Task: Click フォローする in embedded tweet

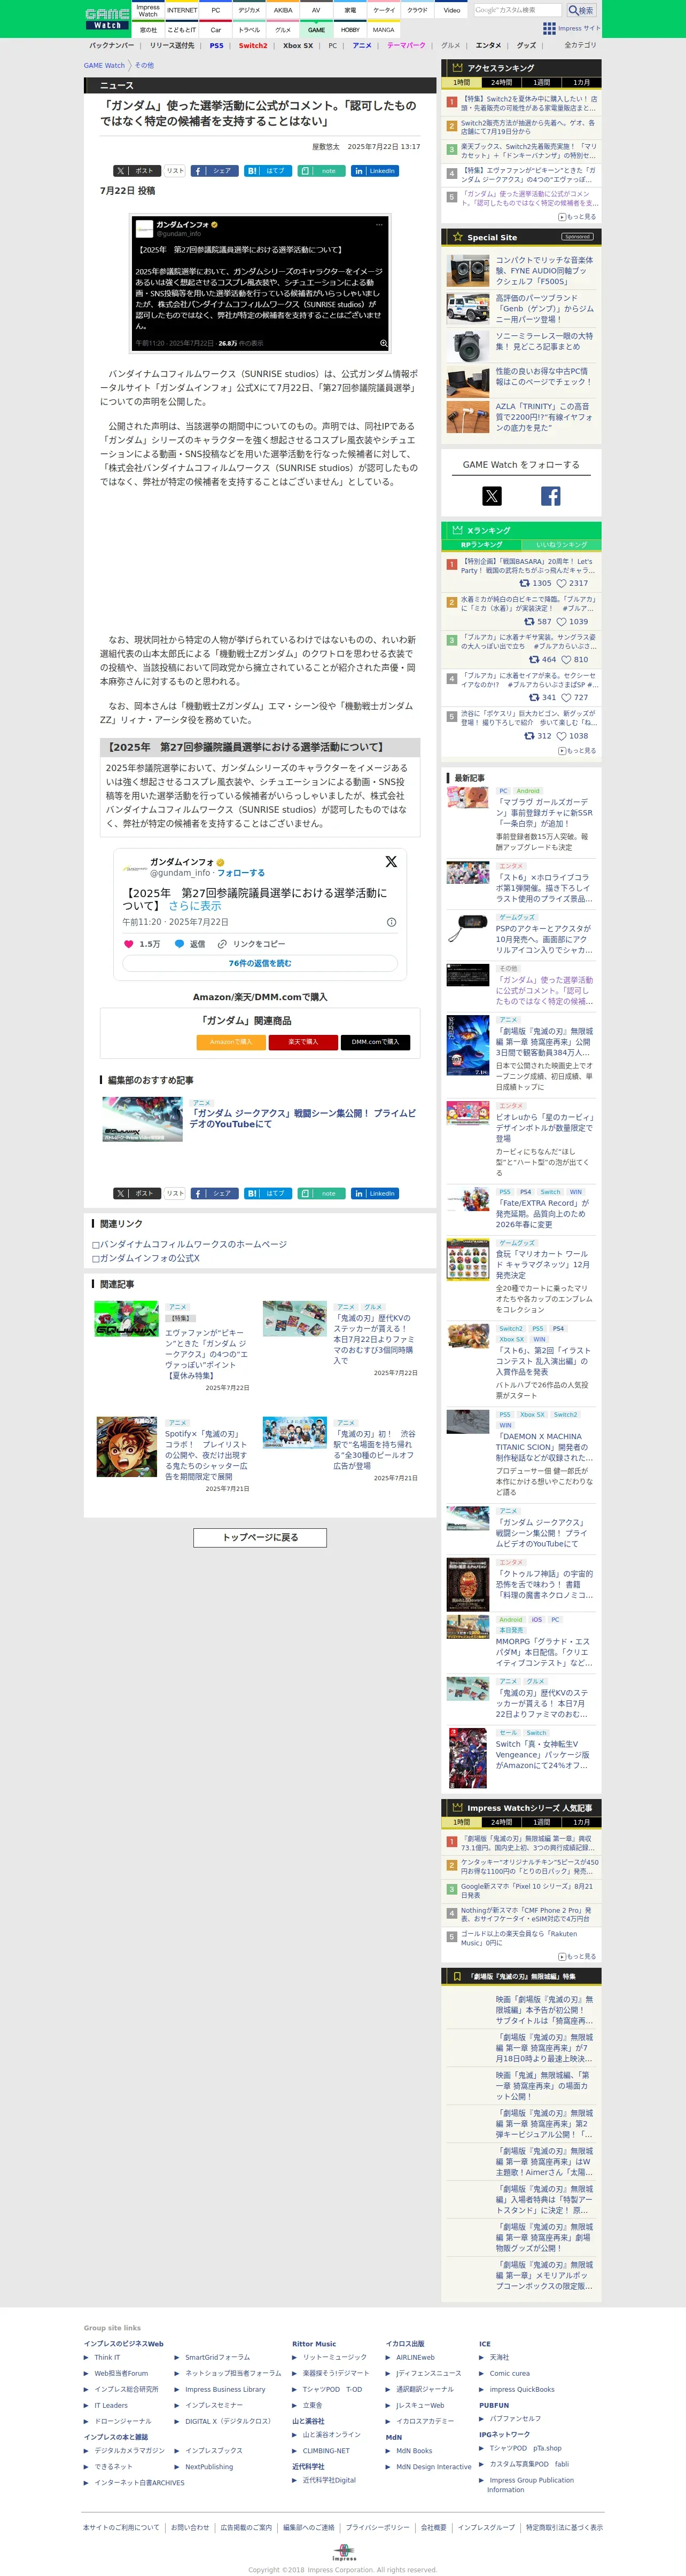Action: point(241,873)
